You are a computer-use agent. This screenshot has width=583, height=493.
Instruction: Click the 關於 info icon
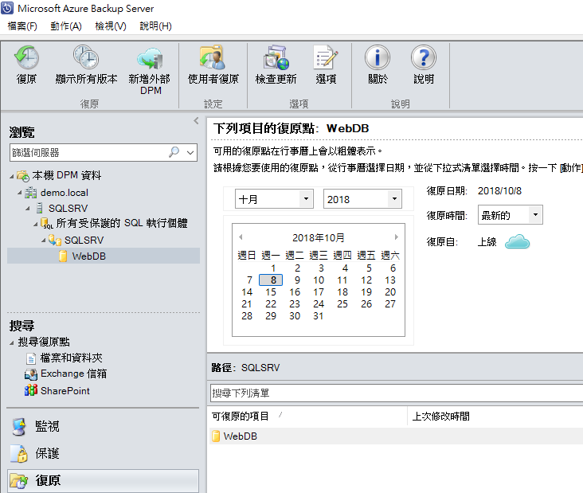[378, 57]
